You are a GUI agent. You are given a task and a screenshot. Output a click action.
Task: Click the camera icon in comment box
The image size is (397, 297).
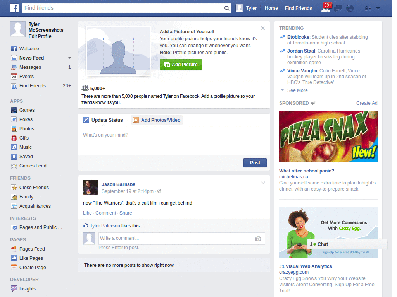(258, 239)
